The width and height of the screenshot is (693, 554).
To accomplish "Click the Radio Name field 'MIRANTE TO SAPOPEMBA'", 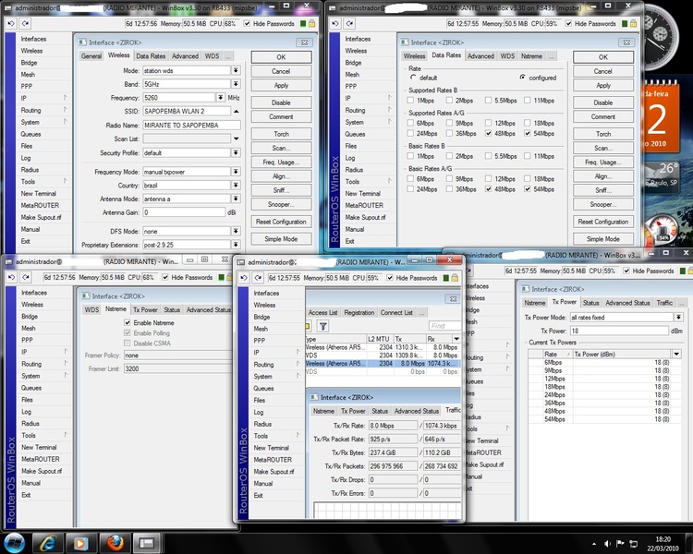I will [x=191, y=125].
